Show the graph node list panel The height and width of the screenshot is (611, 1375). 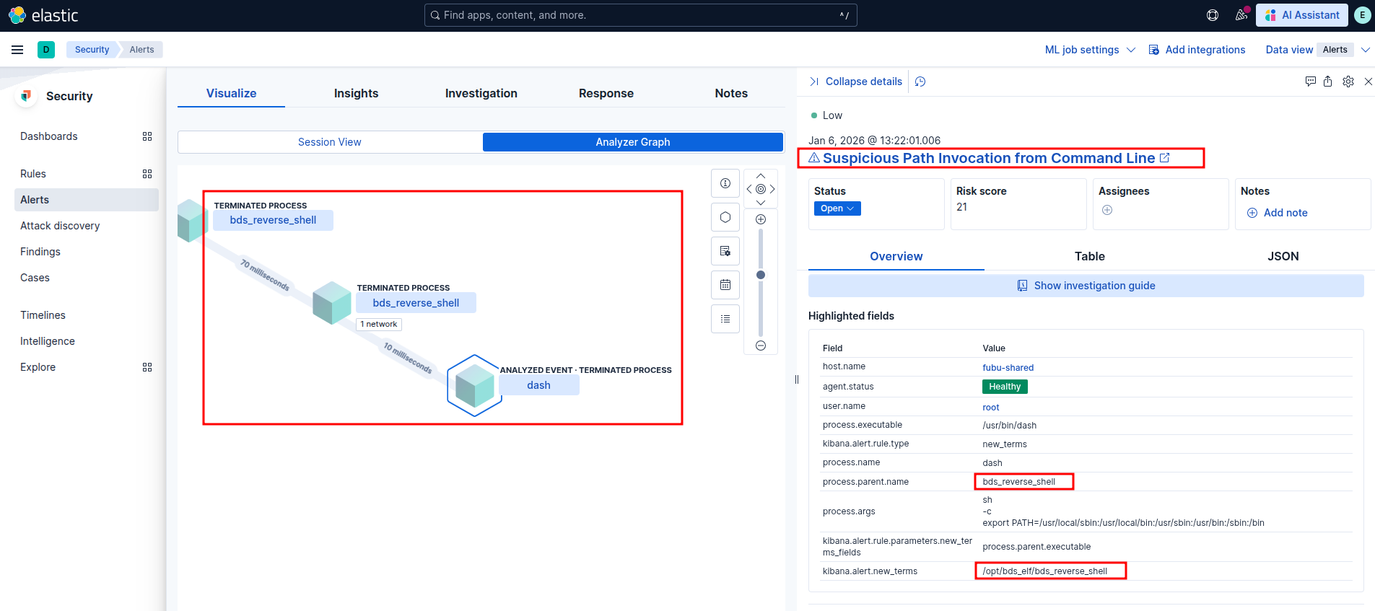tap(725, 319)
